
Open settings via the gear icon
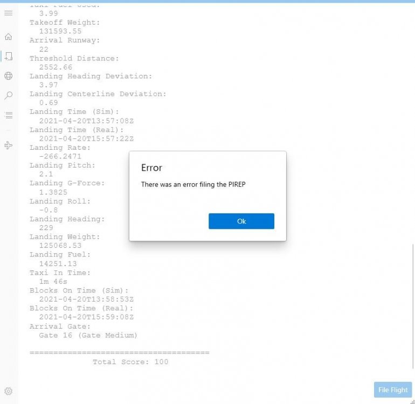pos(9,392)
